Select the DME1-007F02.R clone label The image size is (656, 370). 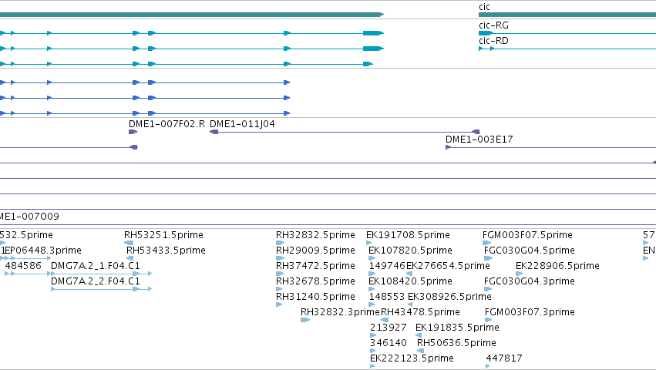pos(167,124)
